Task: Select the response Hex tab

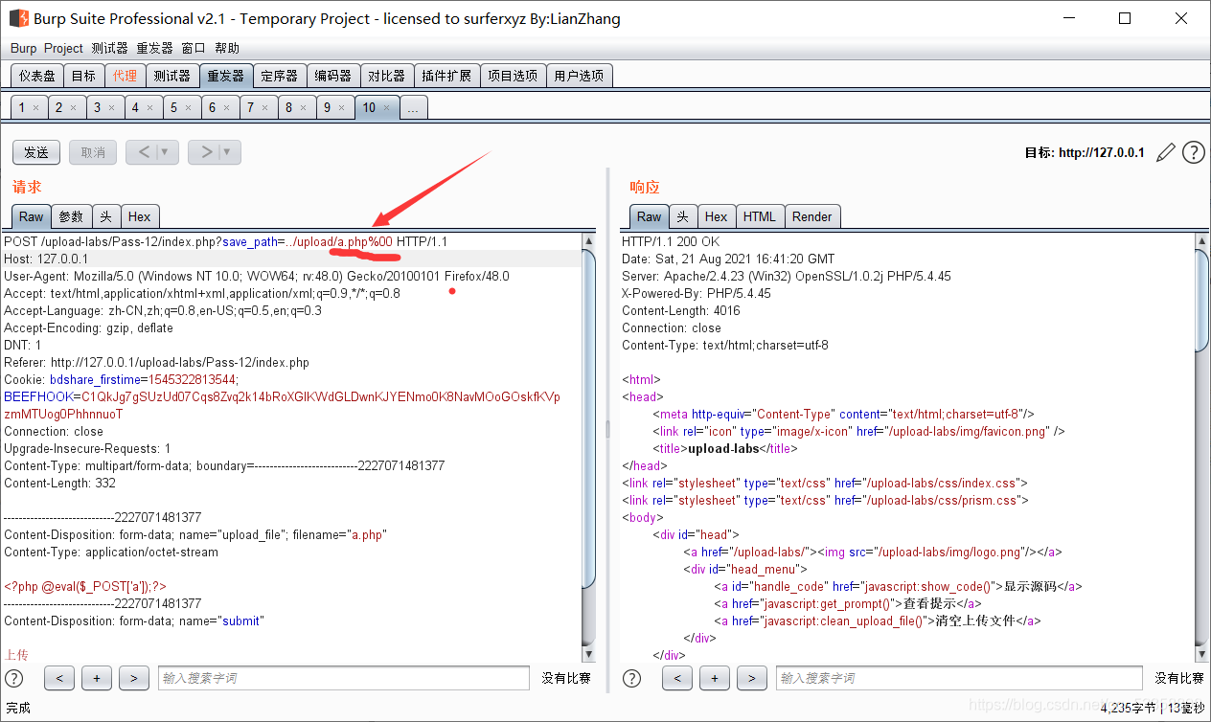Action: pos(717,216)
